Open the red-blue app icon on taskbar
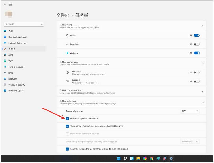 click(x=165, y=159)
